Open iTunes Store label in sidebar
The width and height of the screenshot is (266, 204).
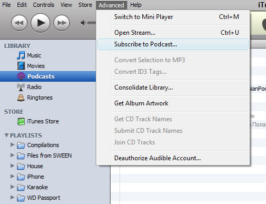pos(43,121)
